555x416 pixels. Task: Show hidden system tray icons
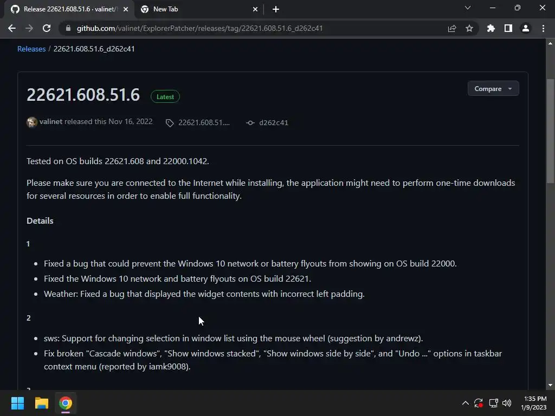466,403
